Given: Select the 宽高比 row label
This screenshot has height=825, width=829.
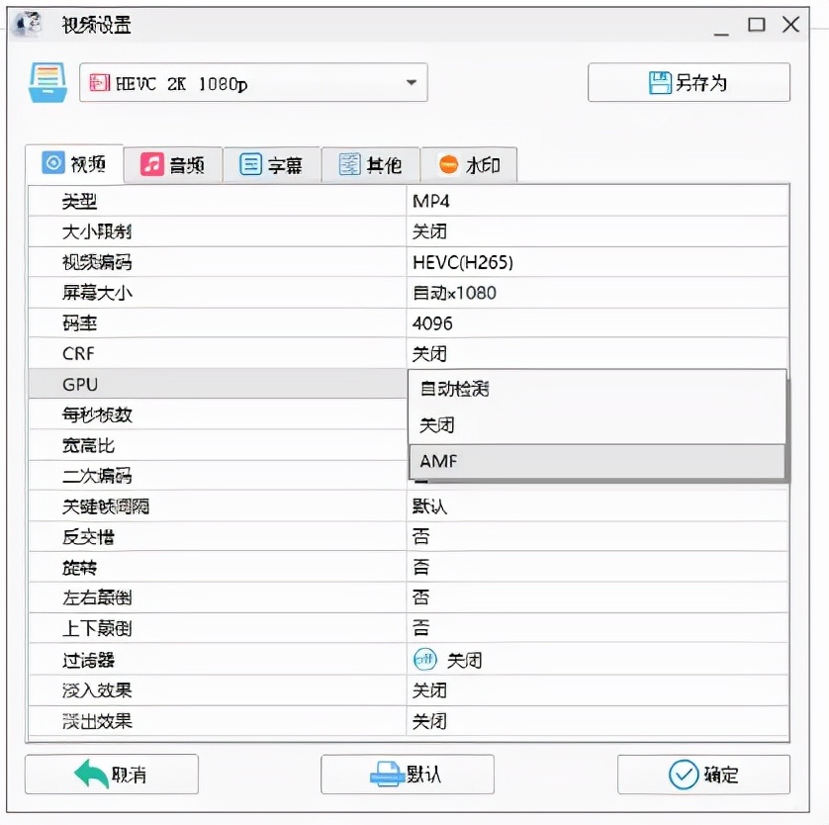Looking at the screenshot, I should [88, 445].
